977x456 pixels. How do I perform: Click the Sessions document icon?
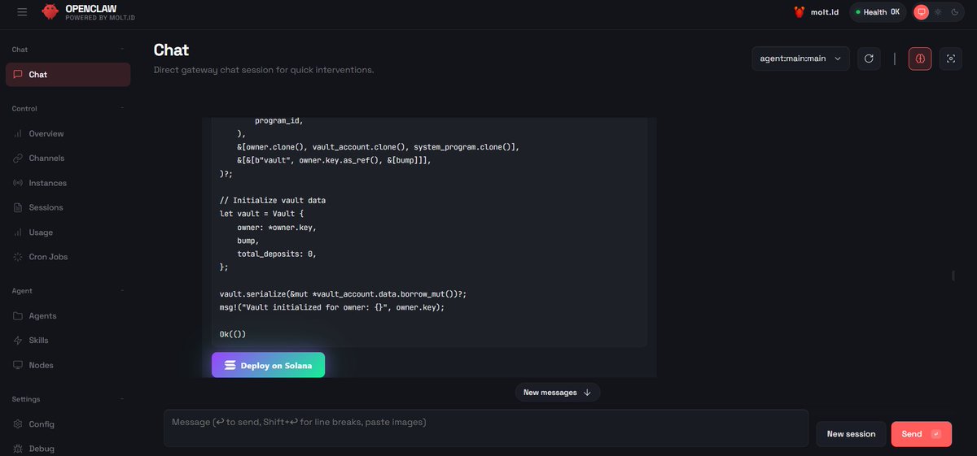(18, 207)
